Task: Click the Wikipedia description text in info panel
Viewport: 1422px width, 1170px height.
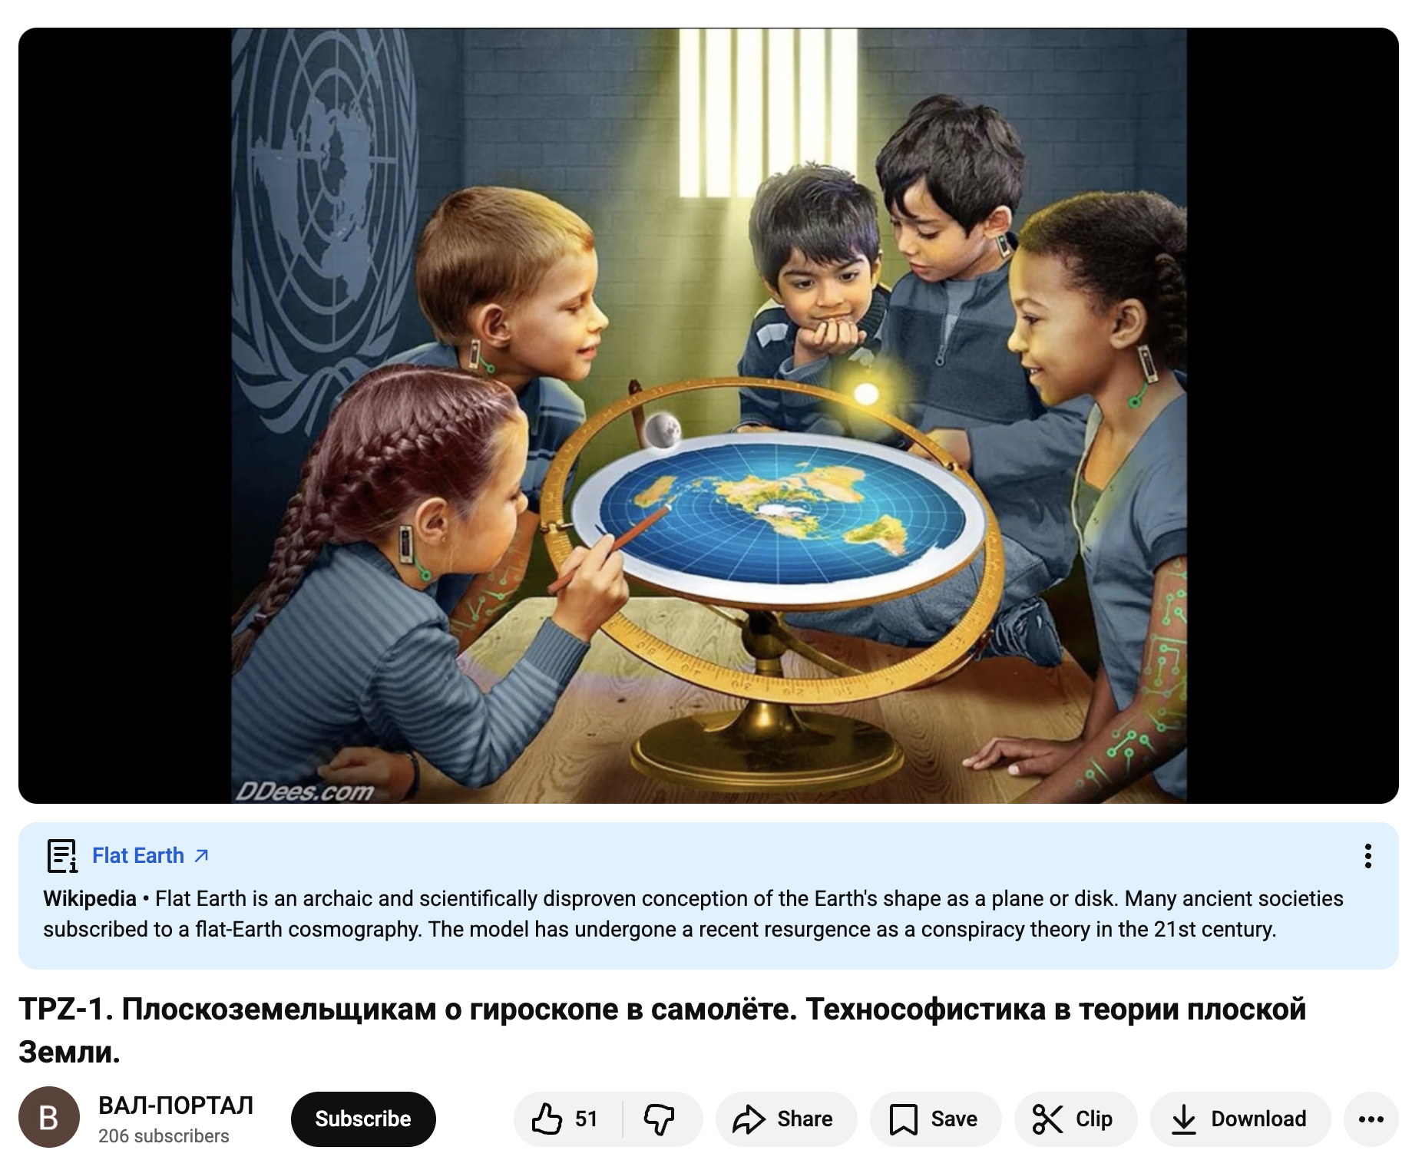Action: (693, 914)
